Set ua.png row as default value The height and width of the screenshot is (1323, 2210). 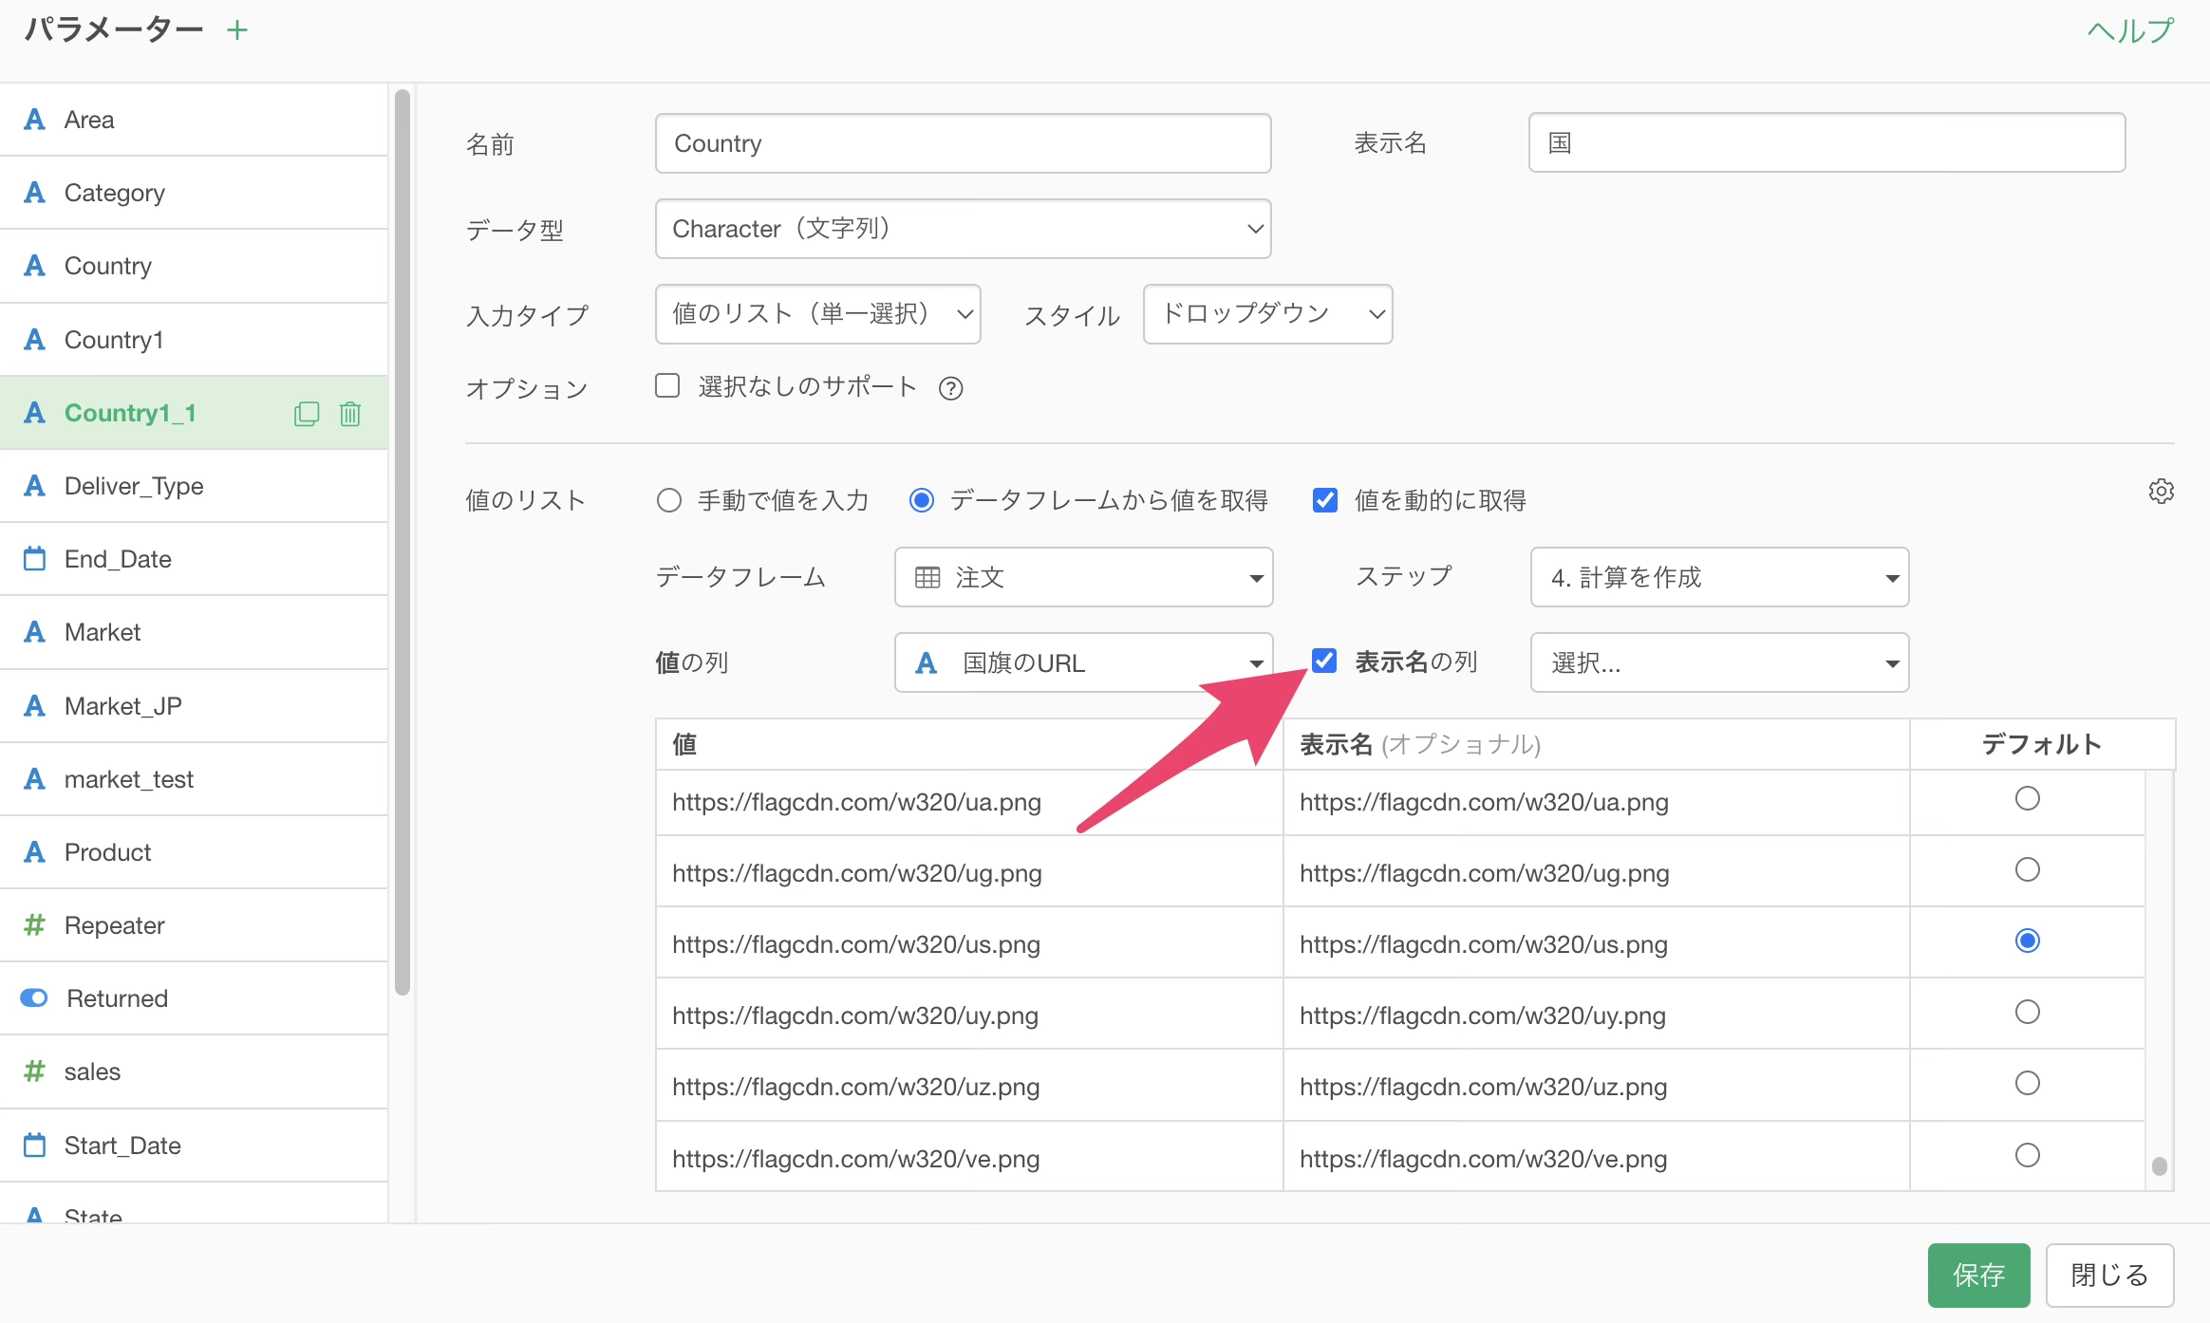click(x=2028, y=798)
